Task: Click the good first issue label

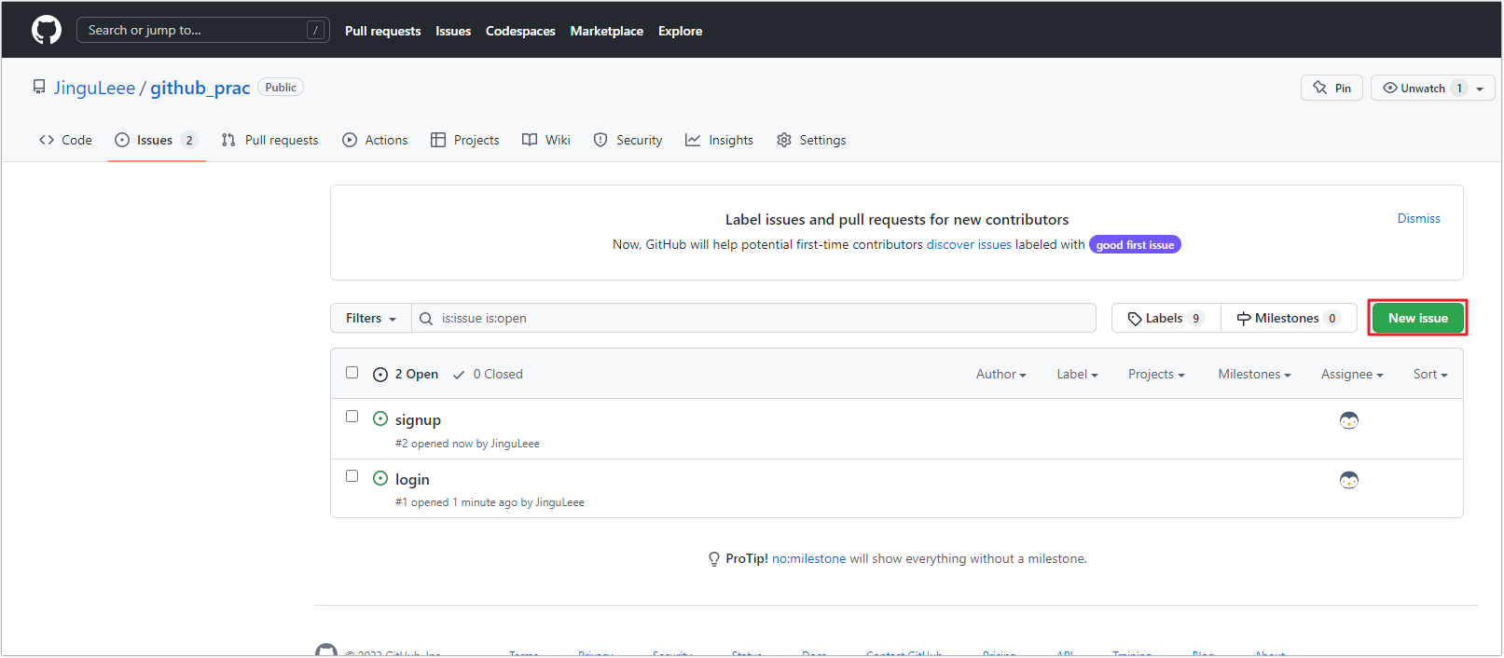Action: [x=1135, y=244]
